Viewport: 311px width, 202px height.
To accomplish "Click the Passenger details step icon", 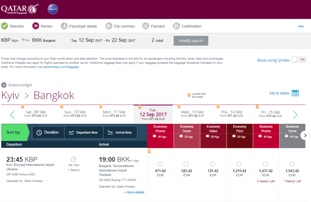I will click(64, 26).
